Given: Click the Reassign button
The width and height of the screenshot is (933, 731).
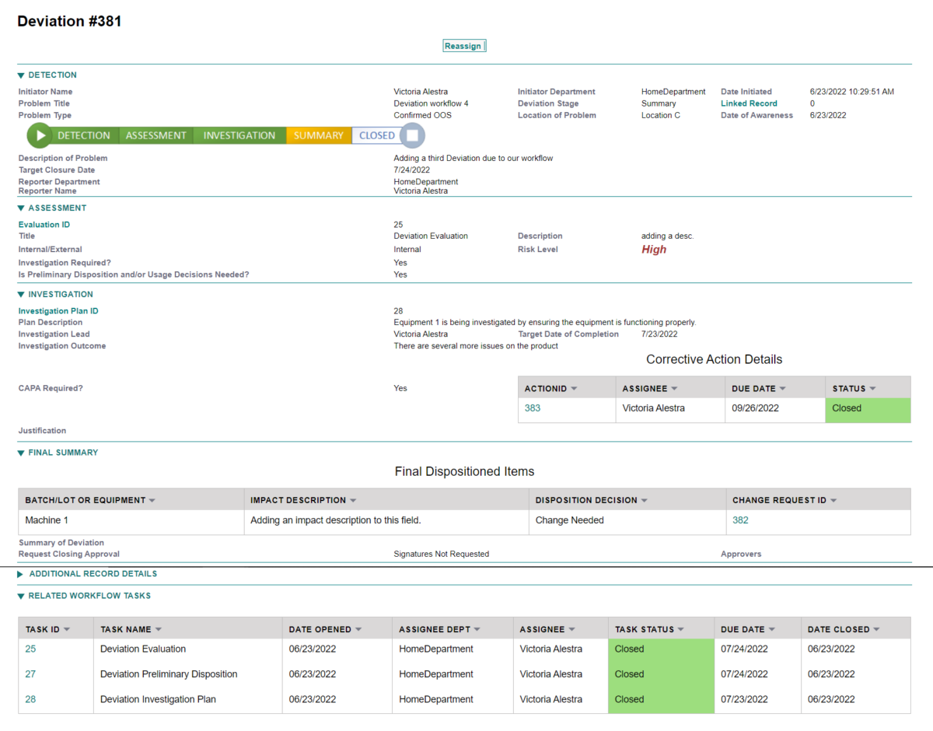Looking at the screenshot, I should (x=463, y=45).
